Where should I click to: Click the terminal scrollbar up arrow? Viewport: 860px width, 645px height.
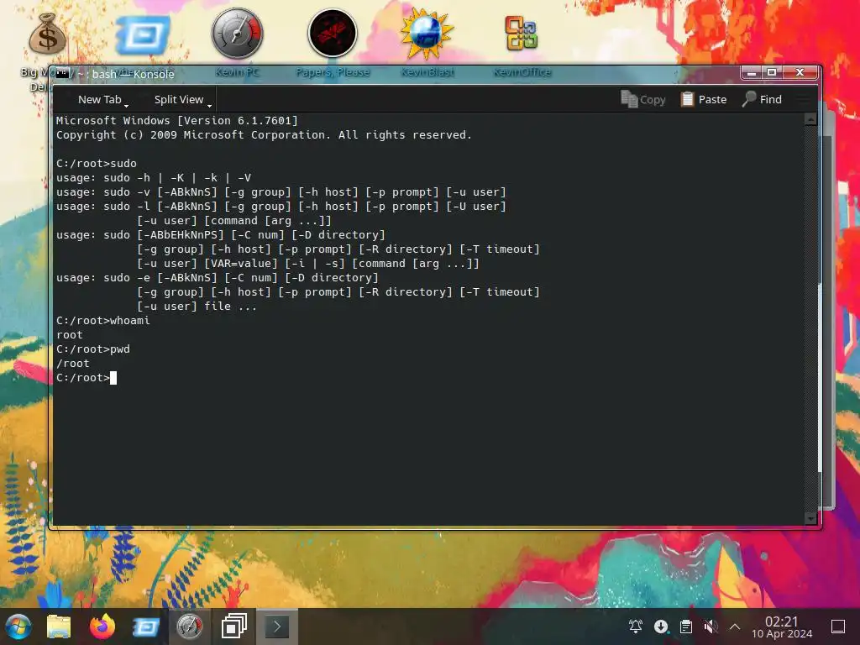810,119
